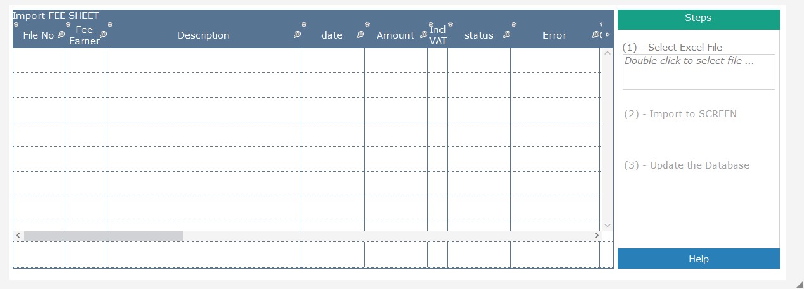Click the scroll right arrow under the grid
Screen dimensions: 804x289
point(596,236)
